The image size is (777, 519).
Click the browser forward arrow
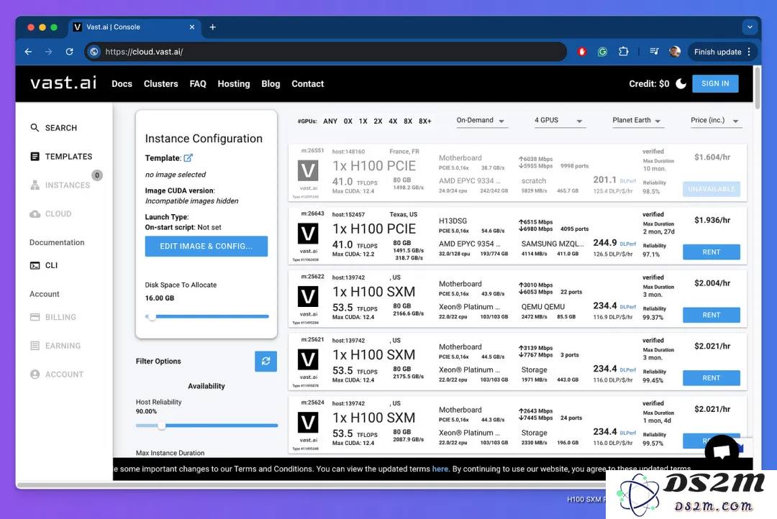click(49, 52)
